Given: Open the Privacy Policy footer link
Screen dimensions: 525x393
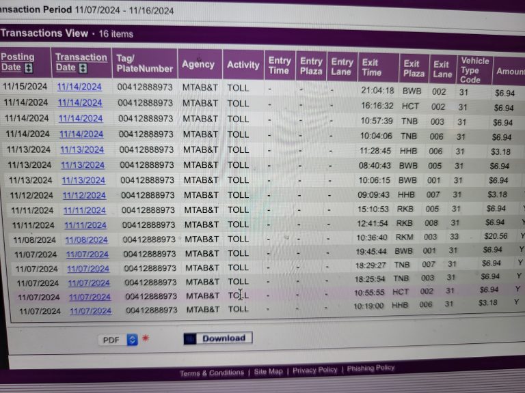Looking at the screenshot, I should coord(314,370).
